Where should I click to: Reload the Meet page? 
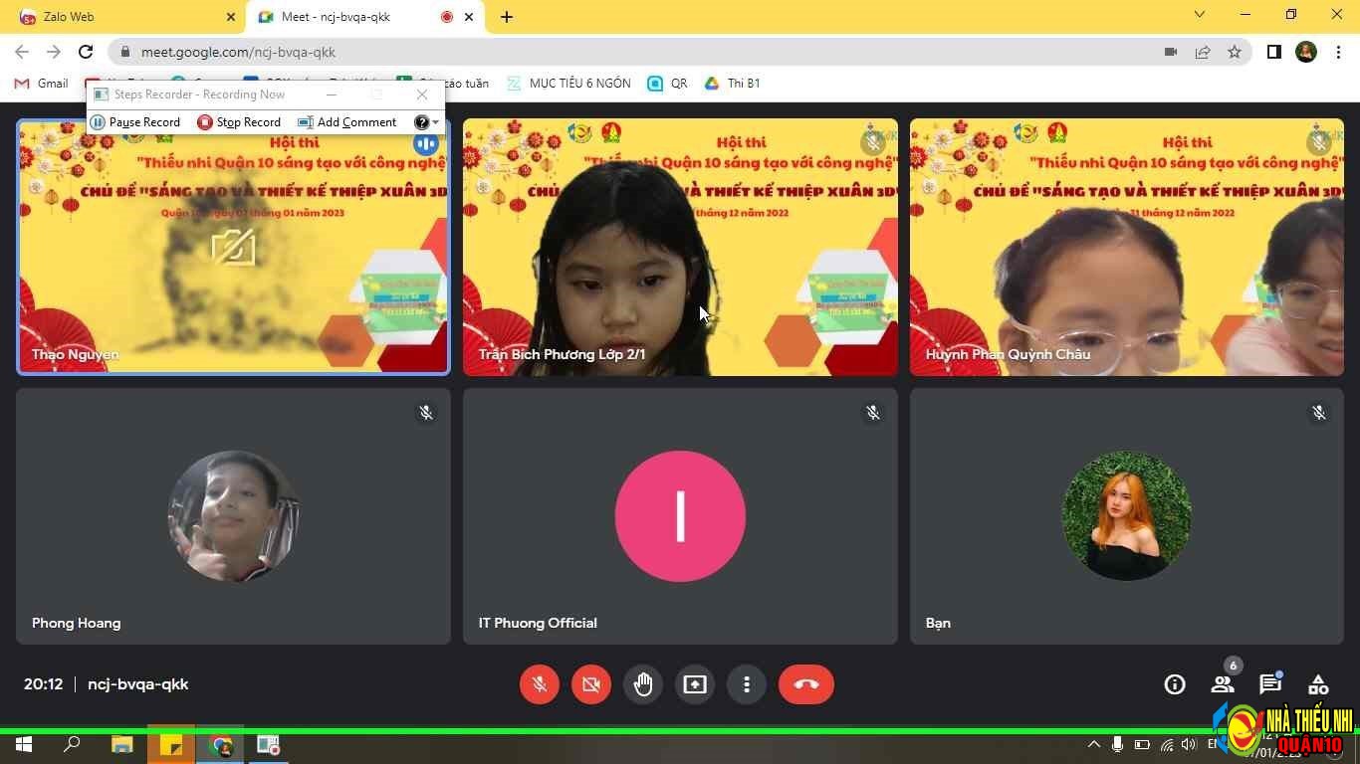click(86, 52)
